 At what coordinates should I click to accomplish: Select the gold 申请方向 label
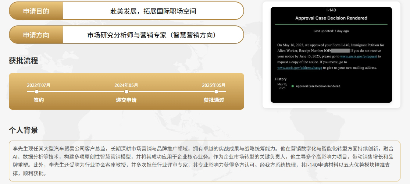point(36,35)
